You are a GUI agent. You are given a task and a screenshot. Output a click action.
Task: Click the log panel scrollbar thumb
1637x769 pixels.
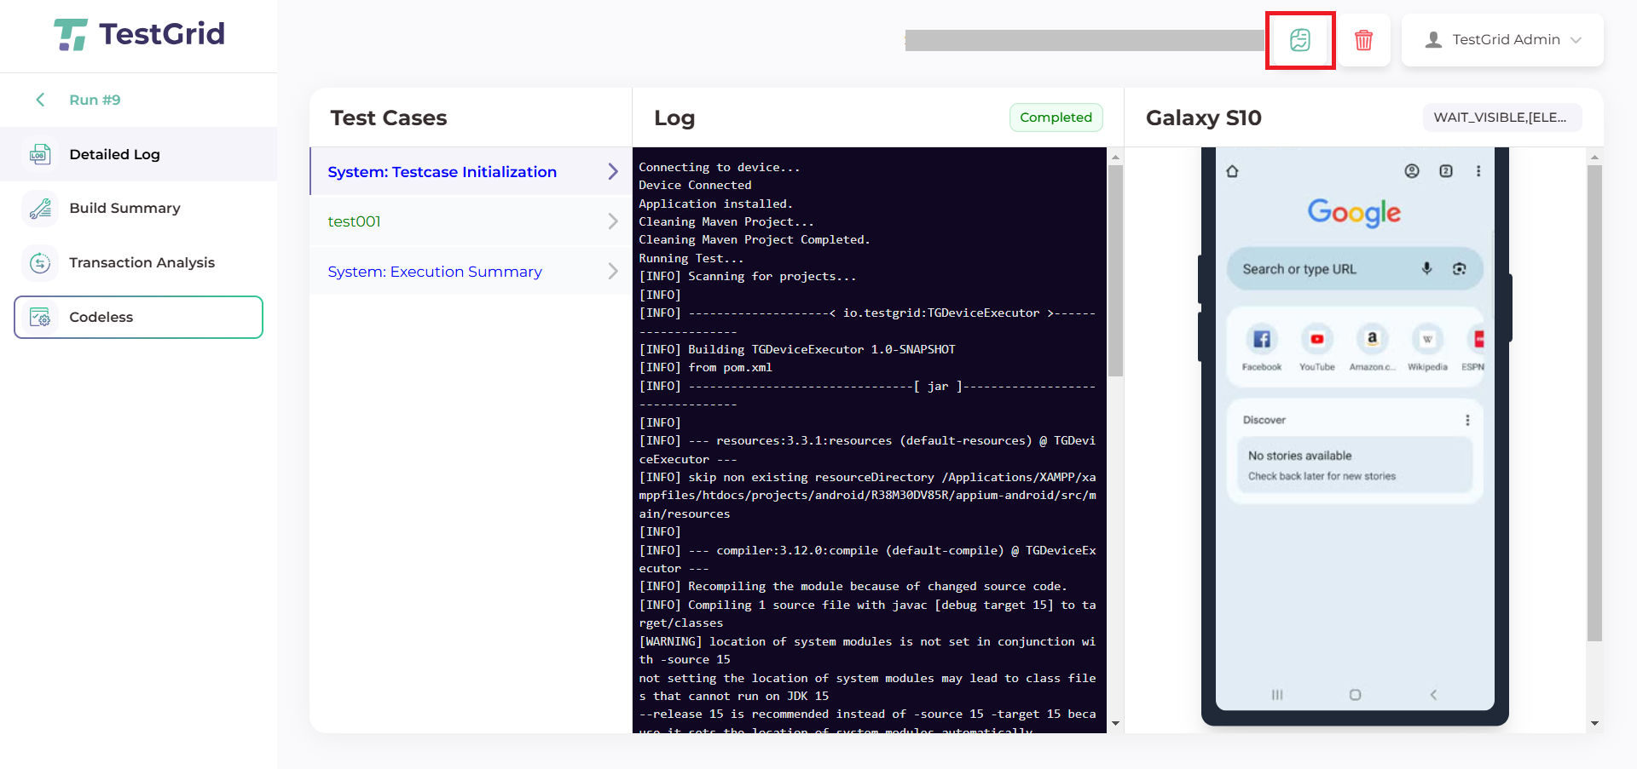[x=1115, y=270]
